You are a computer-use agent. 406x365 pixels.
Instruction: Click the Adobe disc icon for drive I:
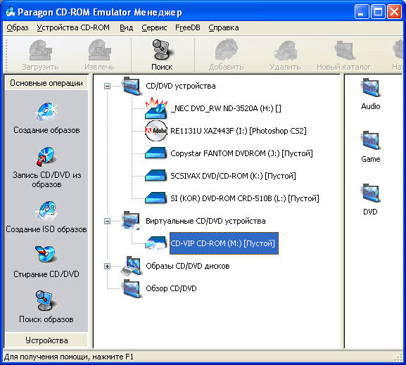point(156,131)
